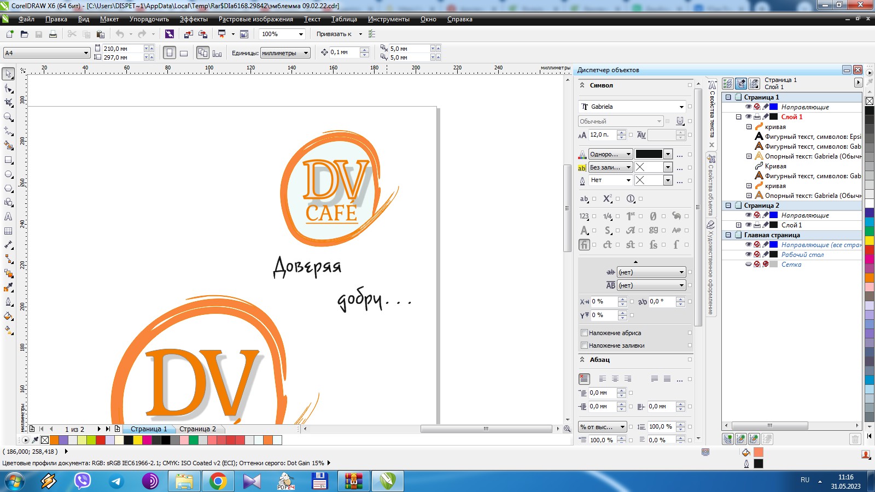Screen dimensions: 875x492
Task: Set page to landscape orientation
Action: 184,53
